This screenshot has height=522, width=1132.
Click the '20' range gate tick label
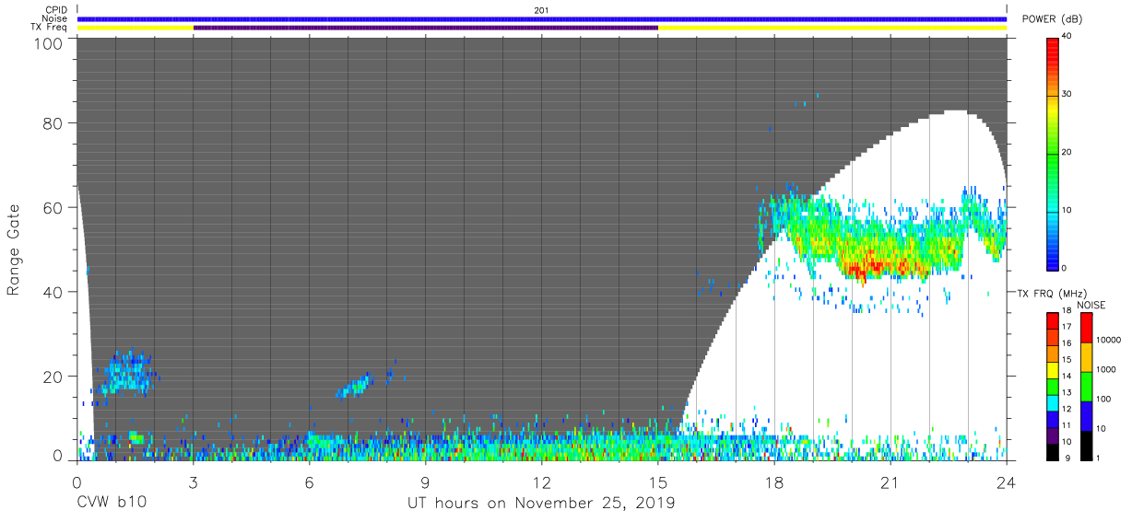coord(53,377)
